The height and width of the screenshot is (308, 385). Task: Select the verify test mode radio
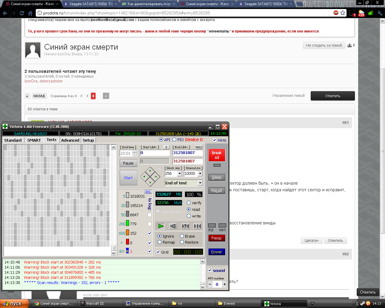click(x=189, y=203)
